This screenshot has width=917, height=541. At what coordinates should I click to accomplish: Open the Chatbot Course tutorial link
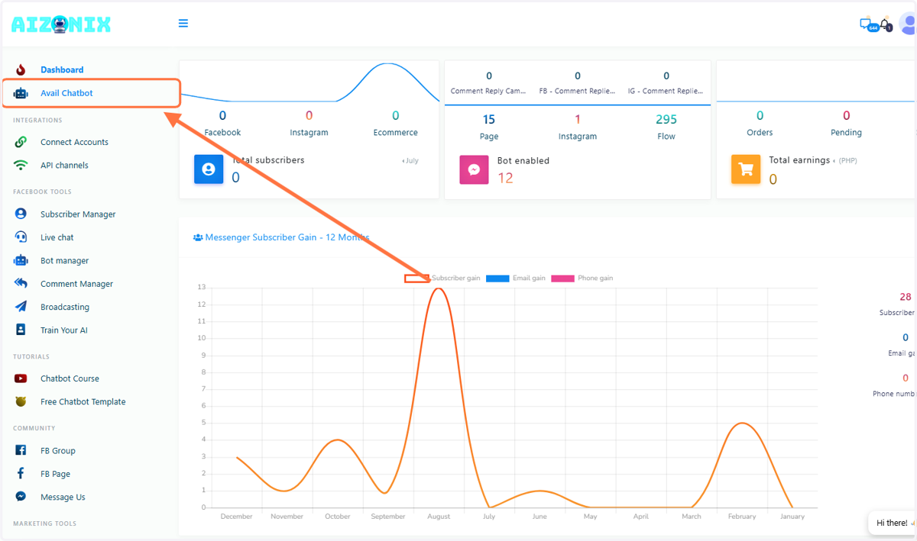click(70, 378)
